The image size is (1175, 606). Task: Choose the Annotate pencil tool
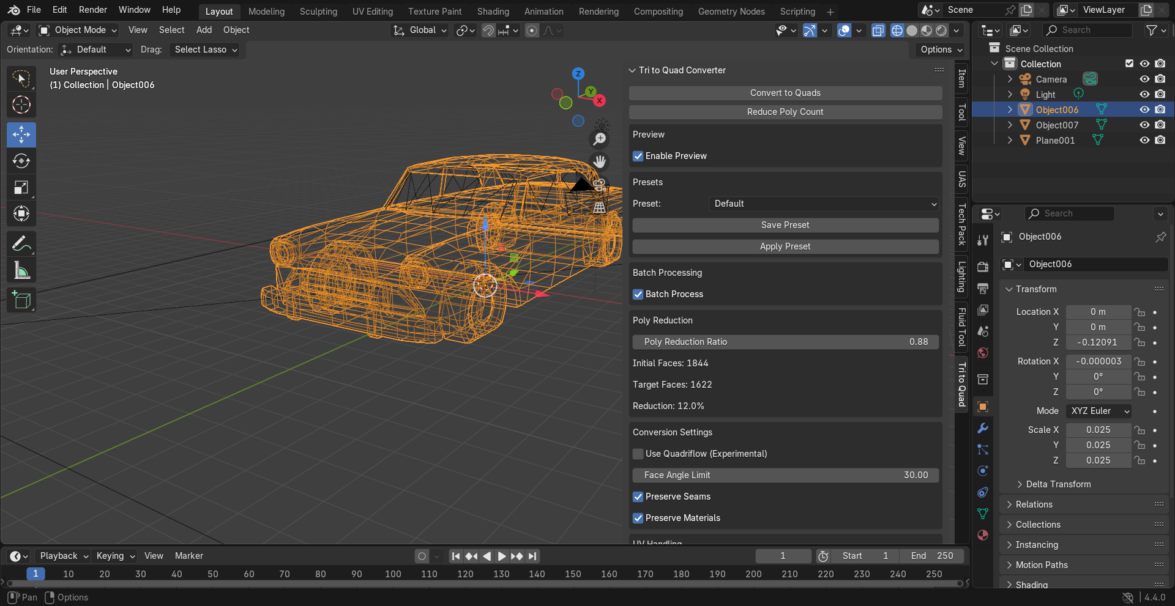click(21, 244)
